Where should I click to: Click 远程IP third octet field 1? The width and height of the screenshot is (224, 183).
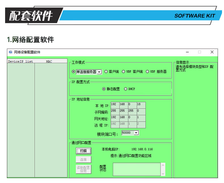click(132, 125)
